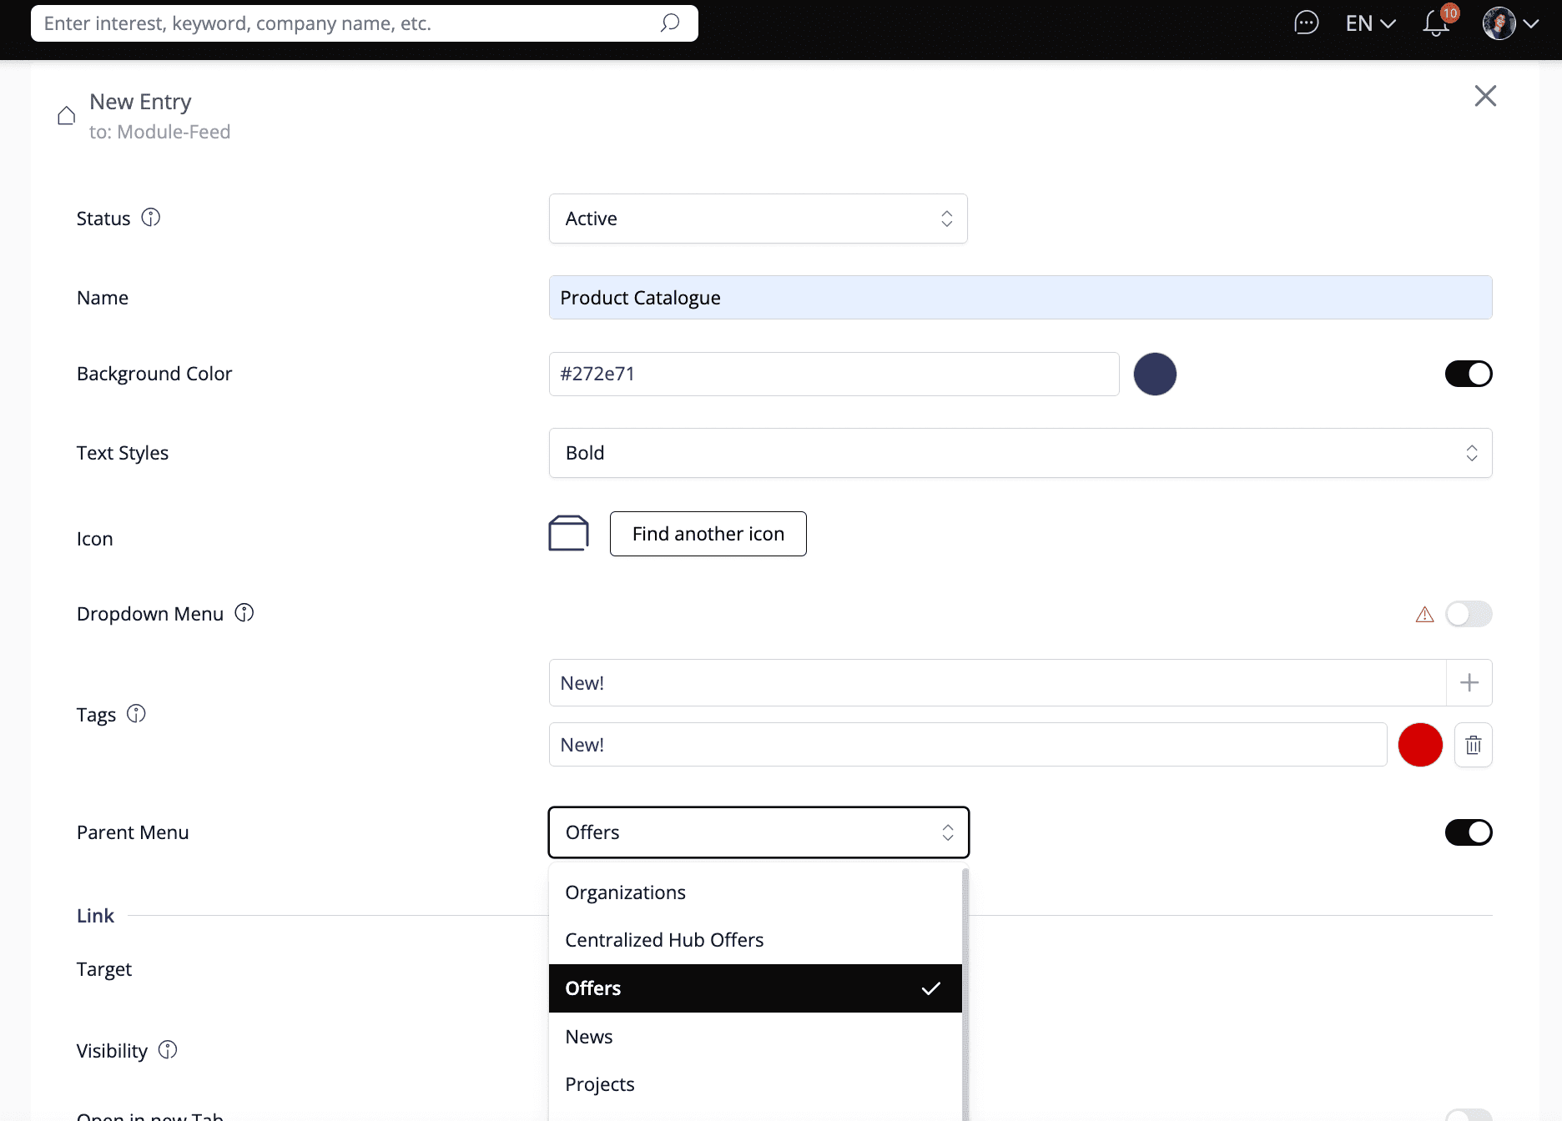
Task: Enable the Dropdown Menu toggle
Action: (1468, 614)
